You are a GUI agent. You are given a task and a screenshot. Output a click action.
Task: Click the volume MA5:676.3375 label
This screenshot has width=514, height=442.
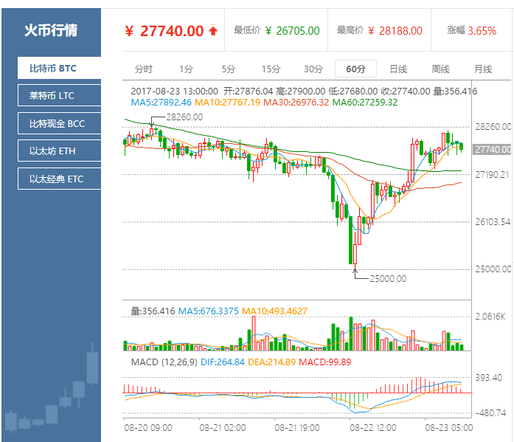(208, 311)
